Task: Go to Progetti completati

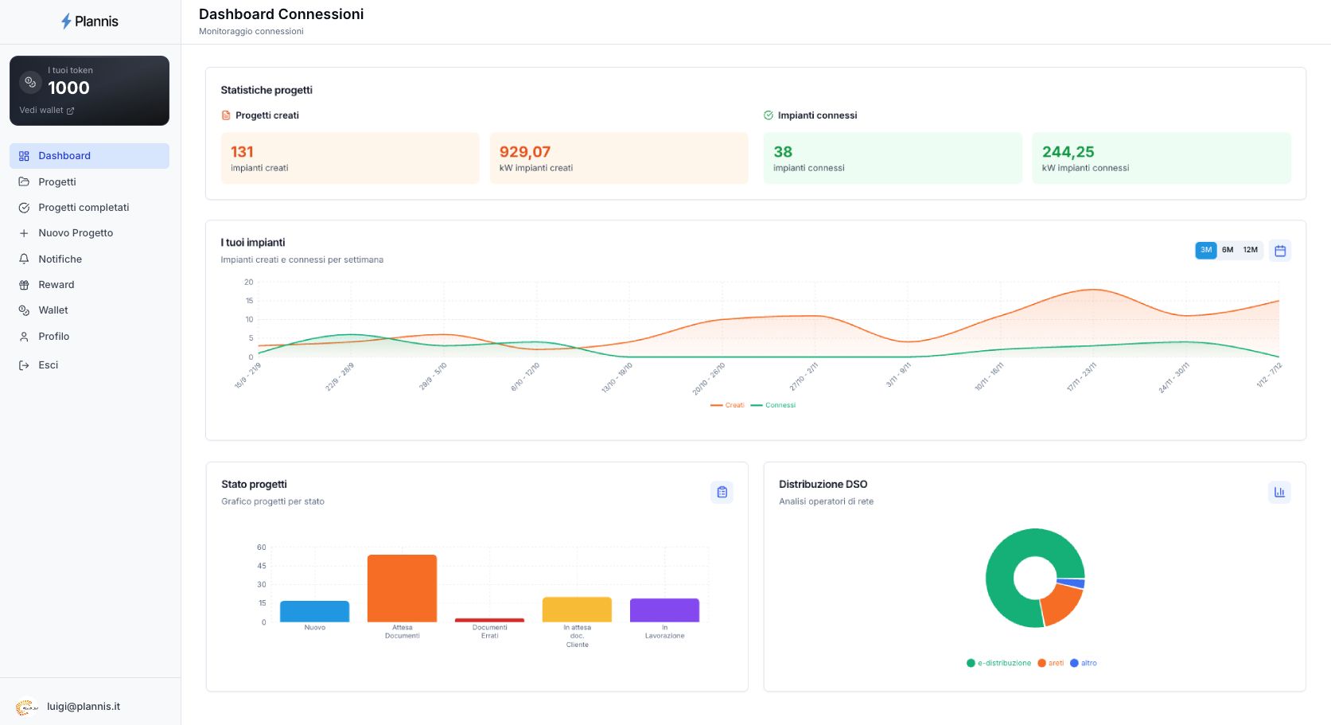Action: pos(84,208)
